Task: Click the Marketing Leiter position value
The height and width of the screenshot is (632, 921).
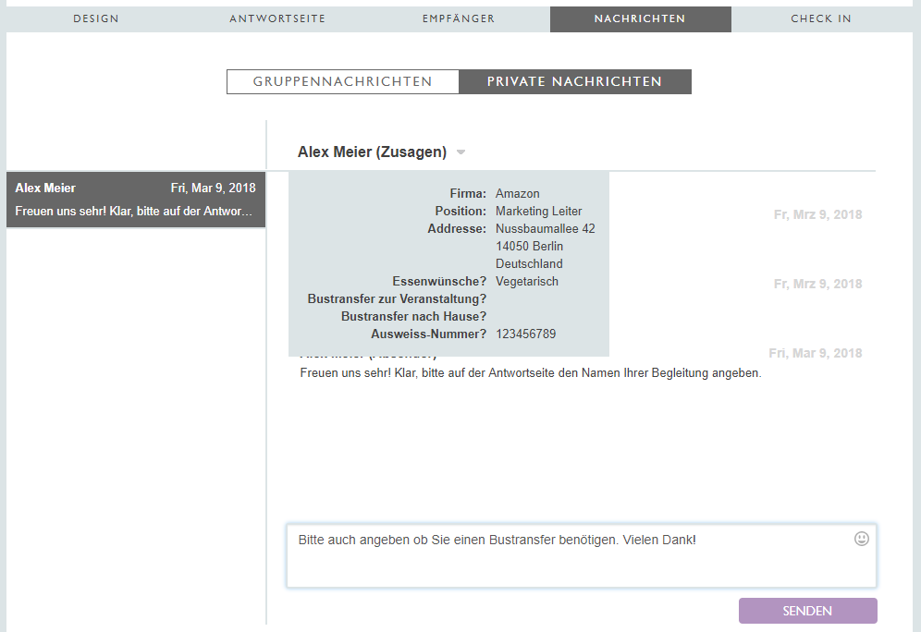Action: tap(539, 212)
